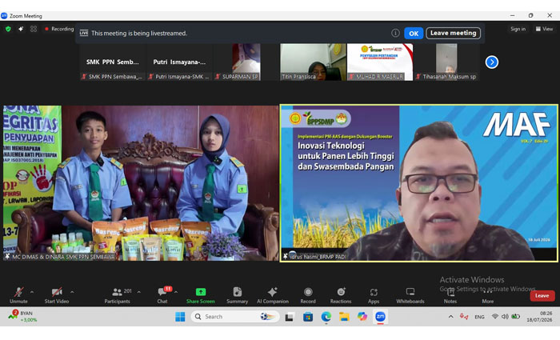
Task: Show the next page of participant thumbnails
Action: [492, 62]
